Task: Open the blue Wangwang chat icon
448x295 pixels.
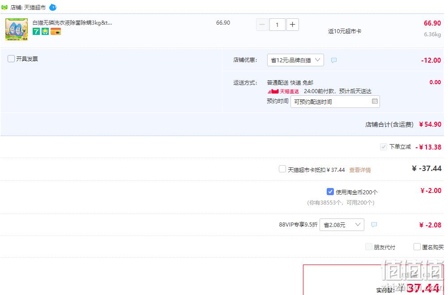Action: (53, 7)
